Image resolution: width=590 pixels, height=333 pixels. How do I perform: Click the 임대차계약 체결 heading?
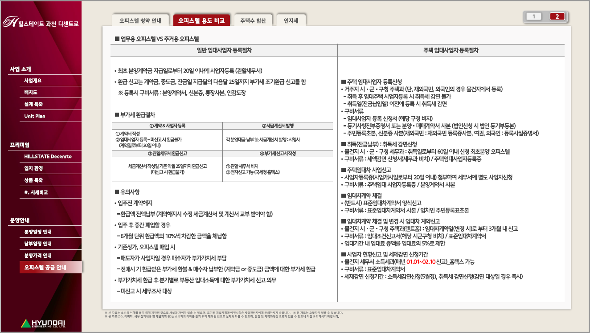click(361, 195)
